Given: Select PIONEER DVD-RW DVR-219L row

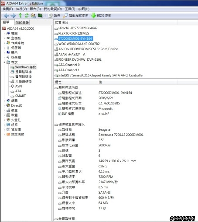Looking at the screenshot, I should pyautogui.click(x=80, y=59).
